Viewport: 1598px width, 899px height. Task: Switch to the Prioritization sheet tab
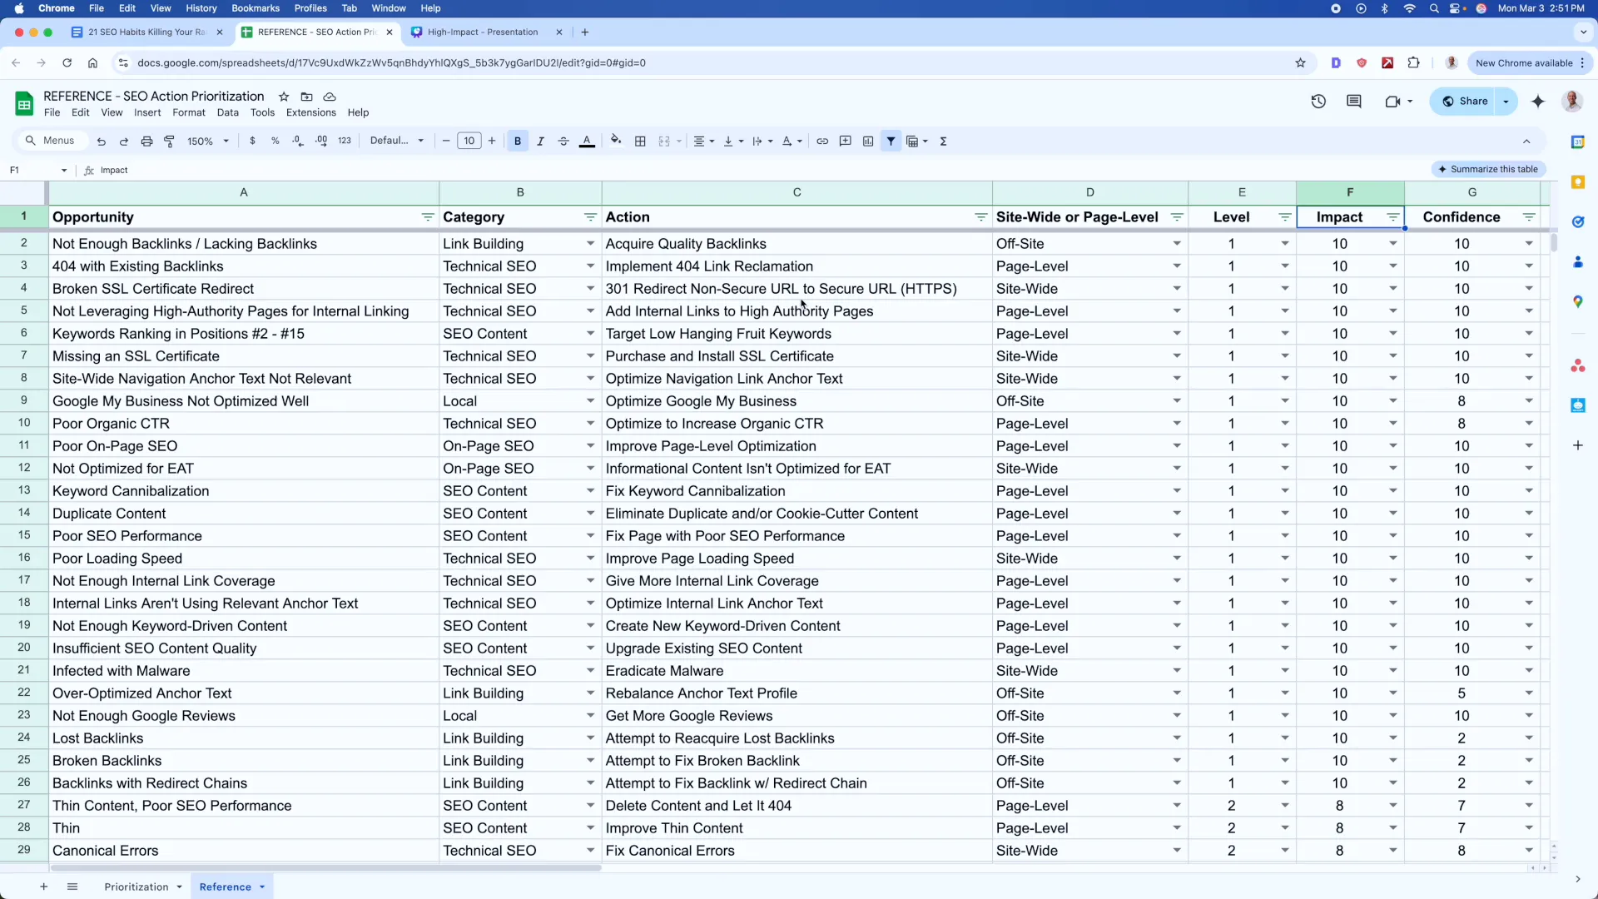tap(137, 887)
